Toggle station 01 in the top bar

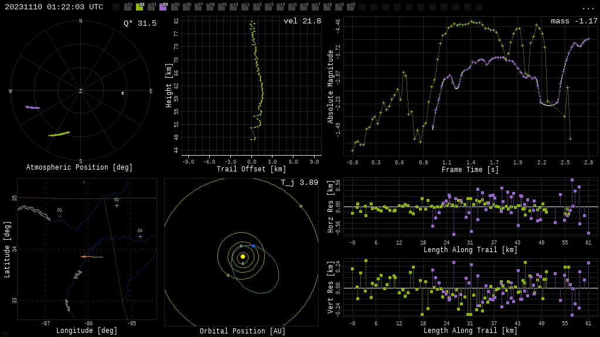(128, 7)
